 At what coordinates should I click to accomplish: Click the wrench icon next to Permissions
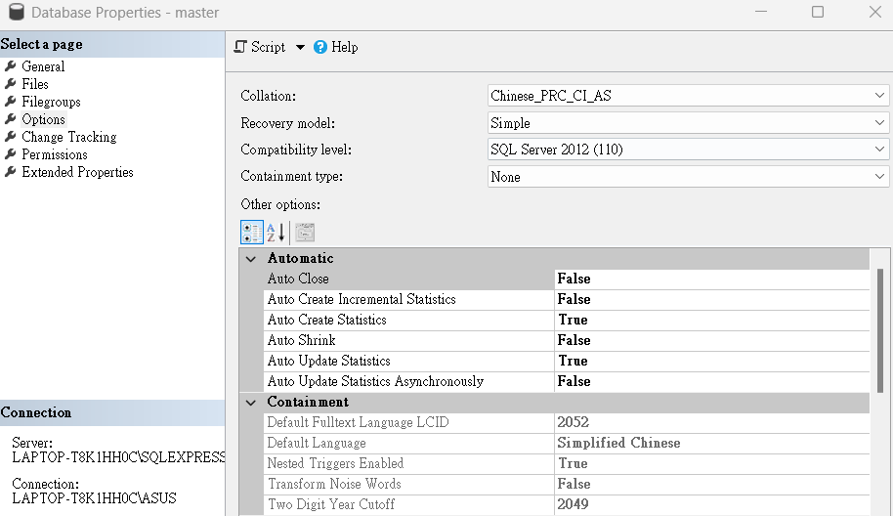[10, 154]
